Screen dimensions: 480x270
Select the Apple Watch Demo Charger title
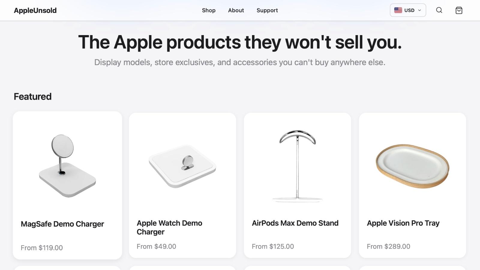(x=169, y=227)
